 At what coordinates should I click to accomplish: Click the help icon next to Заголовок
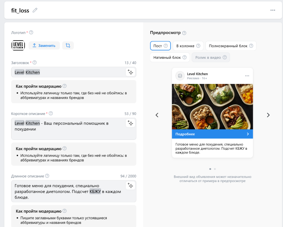coord(34,63)
